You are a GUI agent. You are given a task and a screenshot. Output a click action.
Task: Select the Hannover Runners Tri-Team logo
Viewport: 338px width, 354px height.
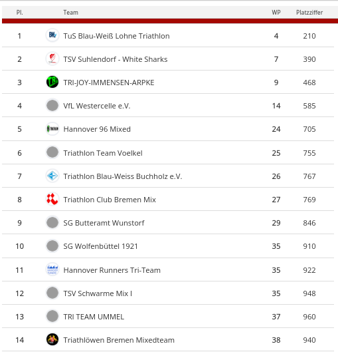(x=52, y=269)
